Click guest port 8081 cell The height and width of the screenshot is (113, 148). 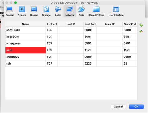click(x=130, y=37)
